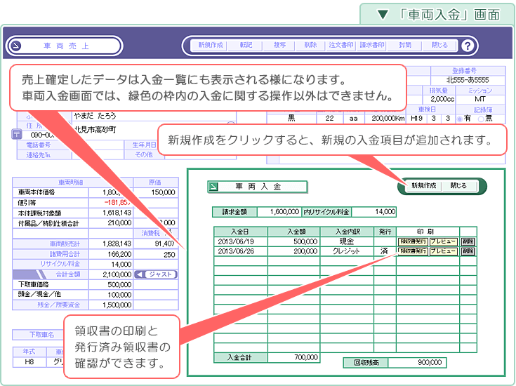
Task: Preview receipt for the 2013/06/19 payment
Action: (444, 241)
